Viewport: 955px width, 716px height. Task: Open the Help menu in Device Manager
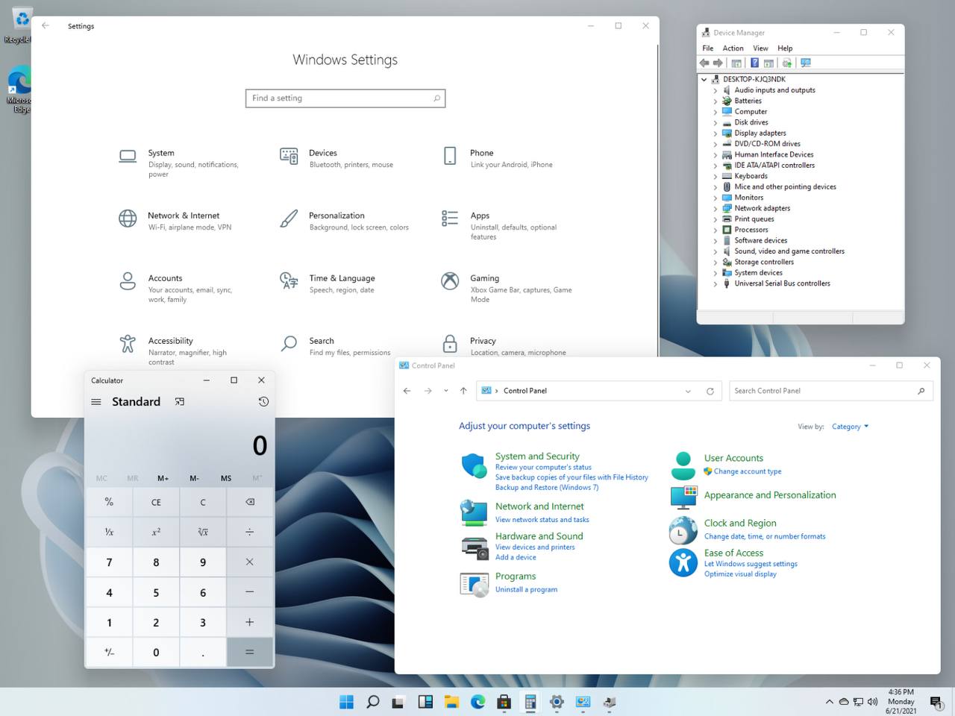pyautogui.click(x=785, y=48)
